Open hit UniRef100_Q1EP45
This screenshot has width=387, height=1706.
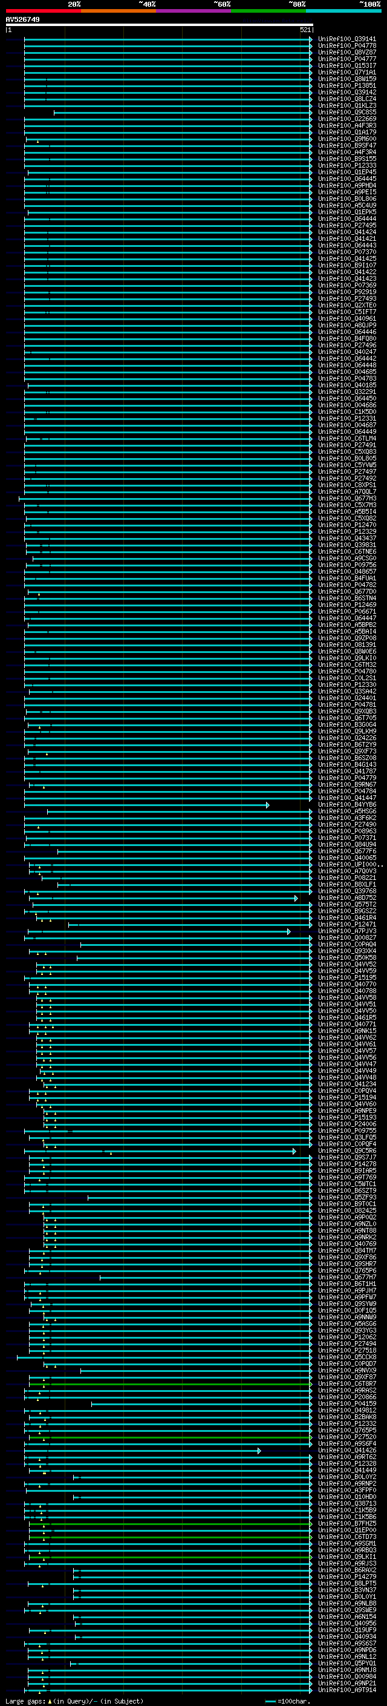(x=347, y=172)
